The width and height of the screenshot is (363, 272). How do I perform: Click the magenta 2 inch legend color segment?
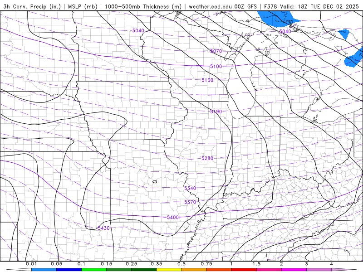pyautogui.click(x=294, y=270)
